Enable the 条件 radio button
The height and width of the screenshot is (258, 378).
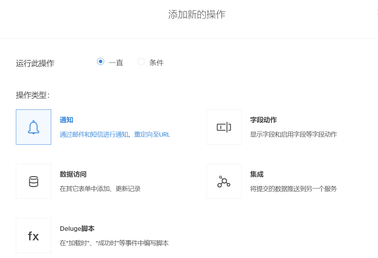[141, 62]
